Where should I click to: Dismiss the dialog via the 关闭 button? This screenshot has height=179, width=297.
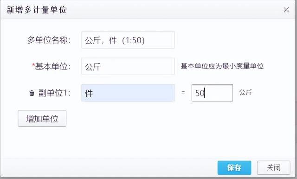tap(273, 168)
